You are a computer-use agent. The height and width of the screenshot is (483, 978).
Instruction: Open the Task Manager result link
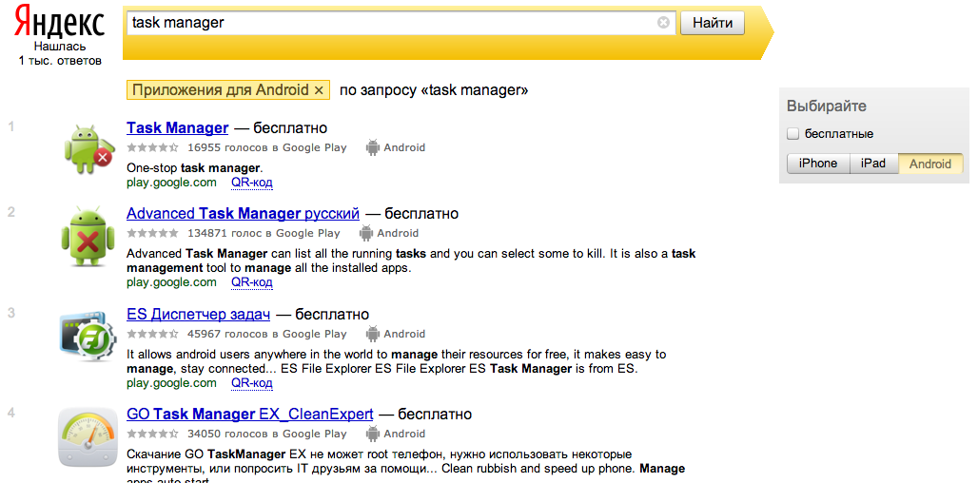point(177,128)
